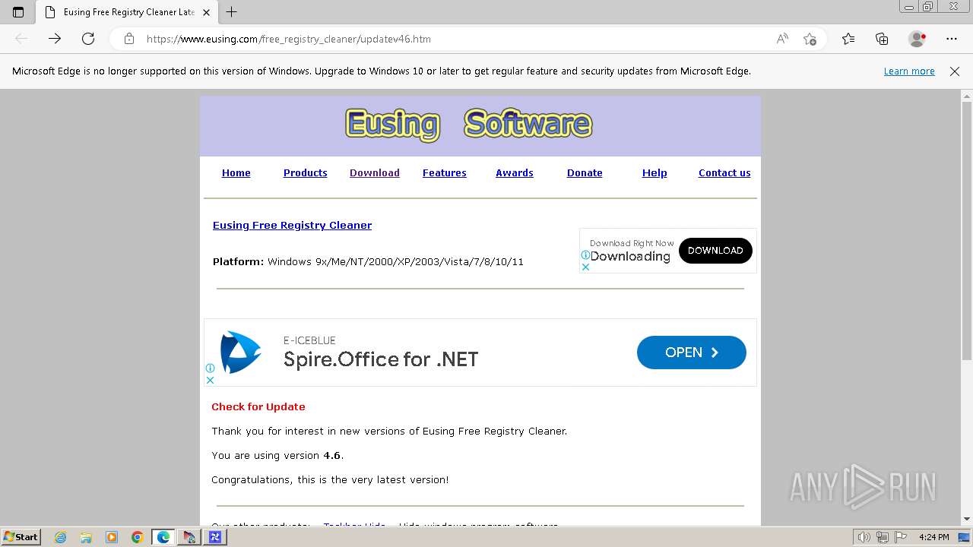The width and height of the screenshot is (973, 547).
Task: Open a new browser tab
Action: point(232,12)
